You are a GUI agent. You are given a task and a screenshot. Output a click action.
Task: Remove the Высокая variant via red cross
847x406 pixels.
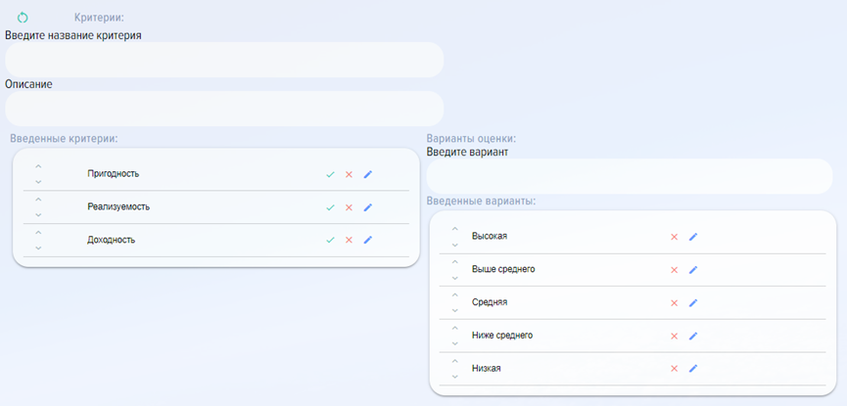point(674,237)
